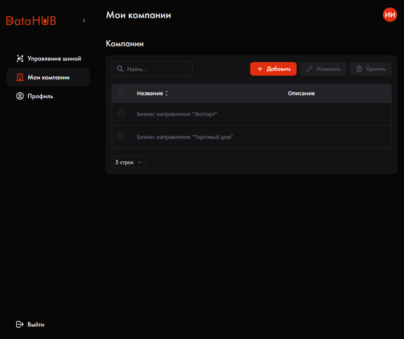Select row Бизнес направление "Торговый дом"

251,137
